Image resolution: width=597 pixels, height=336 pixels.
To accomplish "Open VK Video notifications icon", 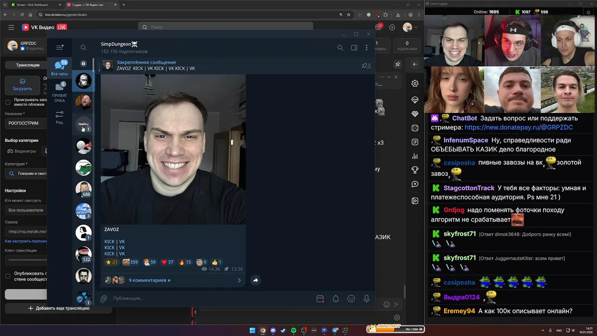I will pos(378,28).
